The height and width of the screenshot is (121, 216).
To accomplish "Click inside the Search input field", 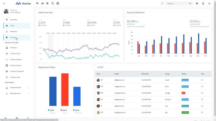I will (x=178, y=3).
